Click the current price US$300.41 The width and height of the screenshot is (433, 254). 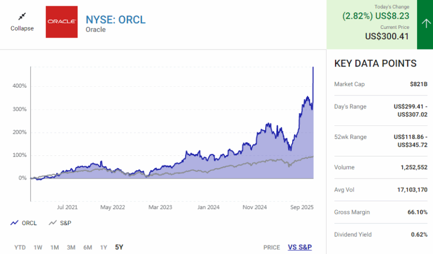pyautogui.click(x=387, y=36)
